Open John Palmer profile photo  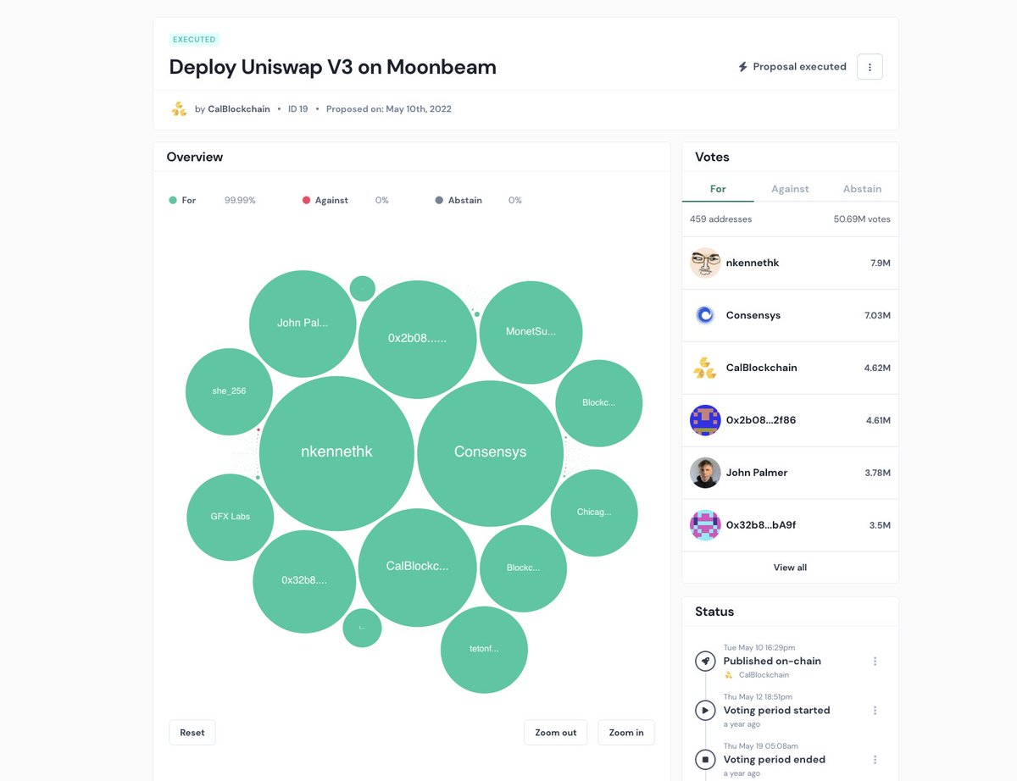pos(705,473)
